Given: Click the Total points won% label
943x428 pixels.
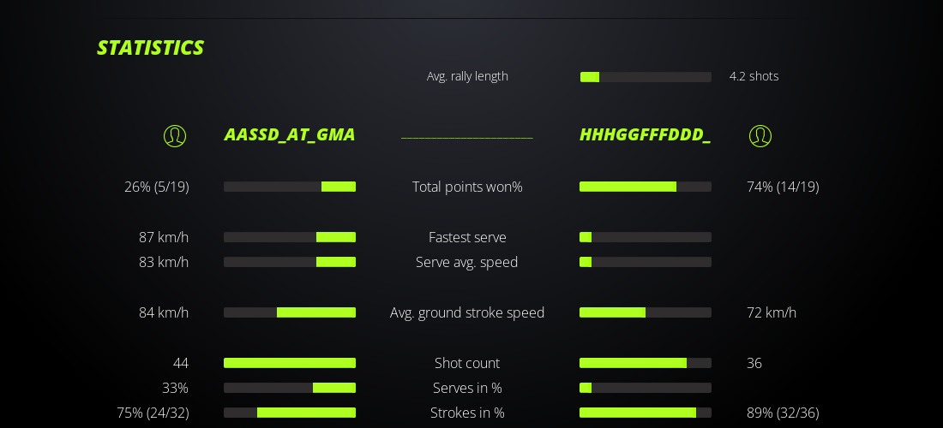Looking at the screenshot, I should (x=467, y=187).
